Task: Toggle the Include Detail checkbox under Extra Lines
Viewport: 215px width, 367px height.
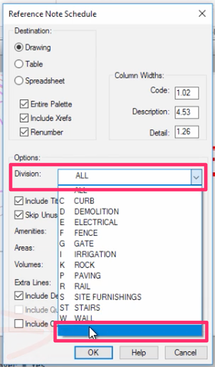Action: (x=19, y=296)
